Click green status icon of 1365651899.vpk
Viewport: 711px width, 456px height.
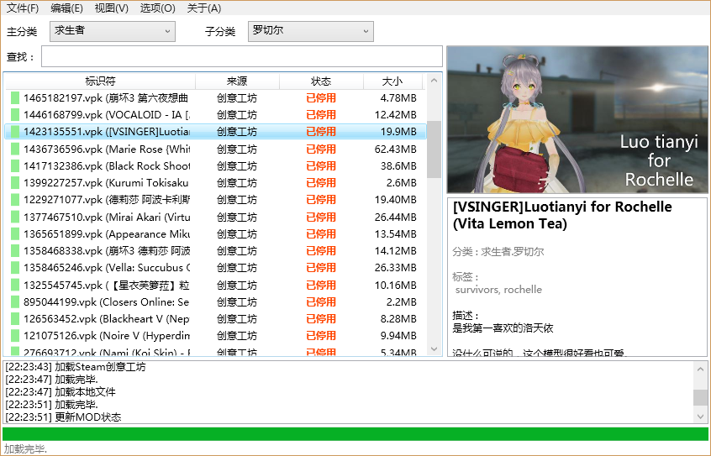tap(15, 234)
